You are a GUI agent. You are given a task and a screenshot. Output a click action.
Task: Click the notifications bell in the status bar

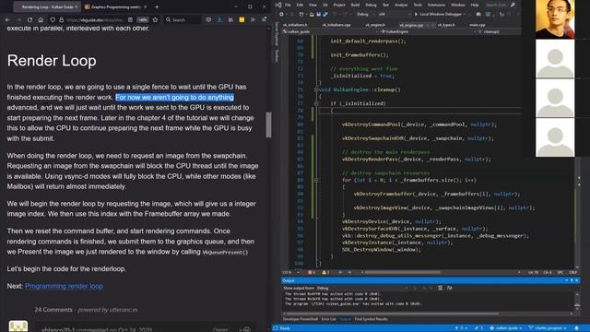point(576,328)
